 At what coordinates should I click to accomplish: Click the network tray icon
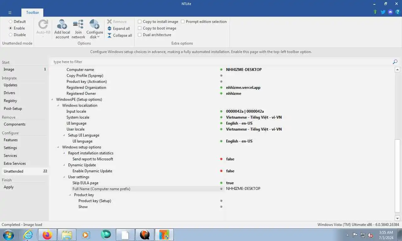pyautogui.click(x=363, y=235)
